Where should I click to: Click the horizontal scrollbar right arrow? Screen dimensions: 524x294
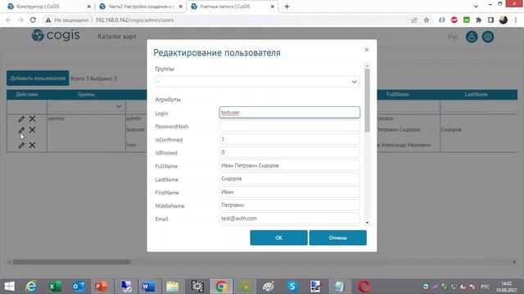(514, 262)
